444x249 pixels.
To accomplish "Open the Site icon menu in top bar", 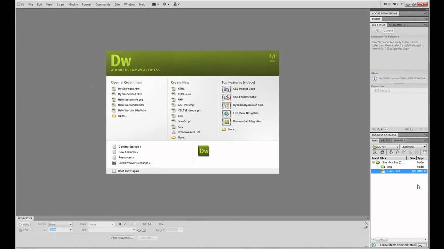I will 176,4.
